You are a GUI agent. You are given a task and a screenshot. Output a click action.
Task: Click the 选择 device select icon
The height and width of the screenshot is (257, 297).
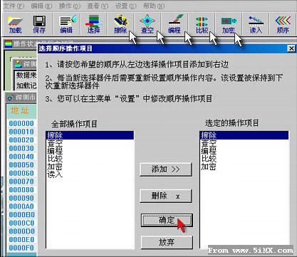tap(93, 24)
